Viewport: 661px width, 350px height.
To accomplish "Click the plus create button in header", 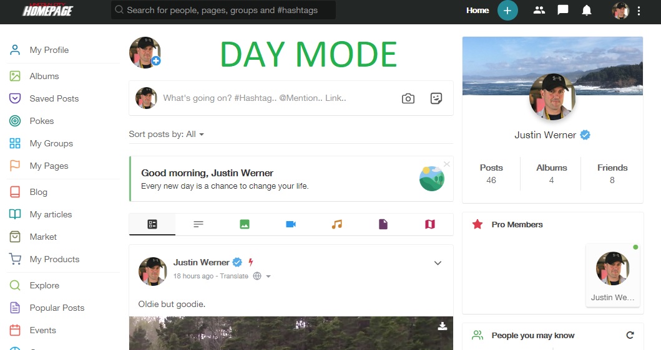I will 507,11.
